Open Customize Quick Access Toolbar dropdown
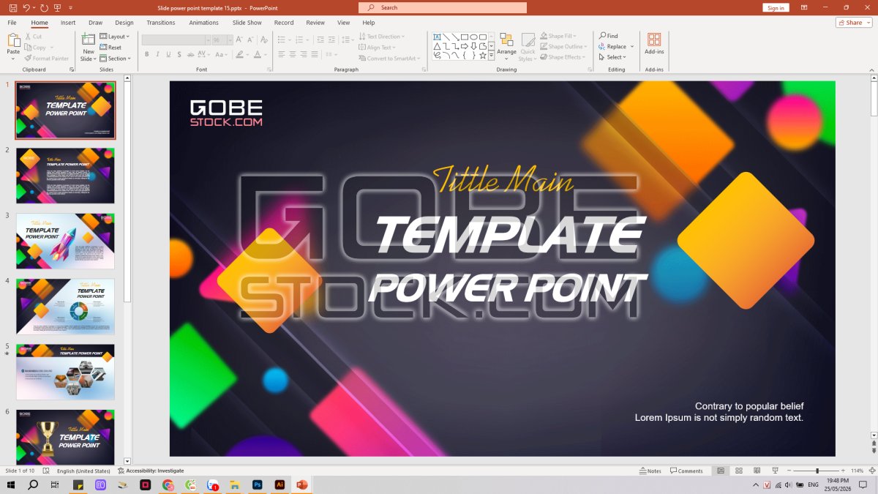The height and width of the screenshot is (494, 878). (x=72, y=7)
